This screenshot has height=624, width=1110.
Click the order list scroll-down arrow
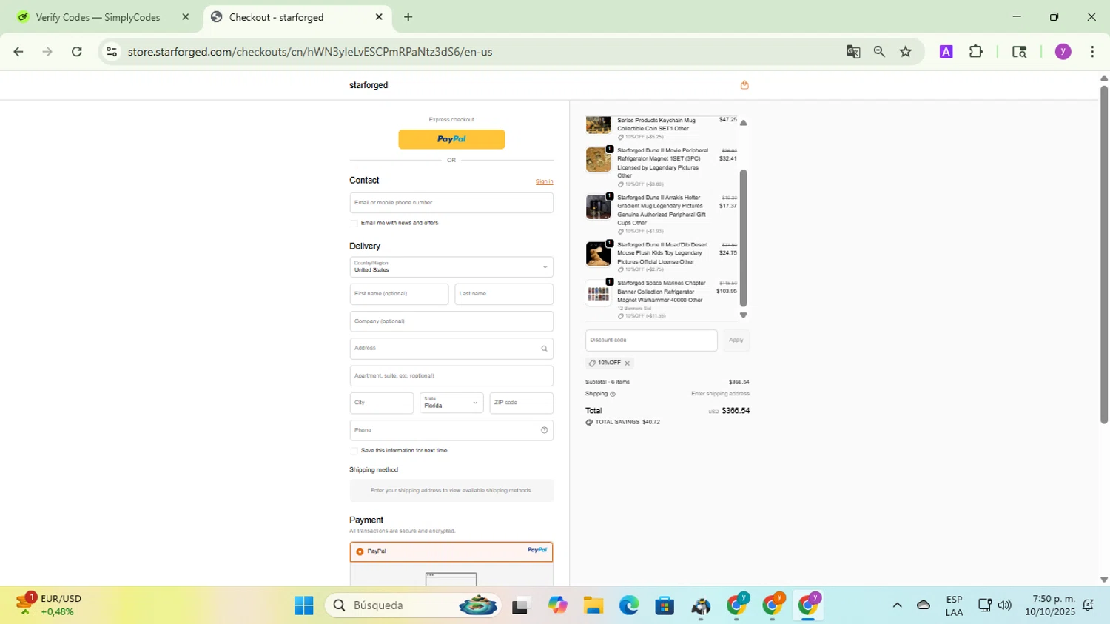point(744,315)
